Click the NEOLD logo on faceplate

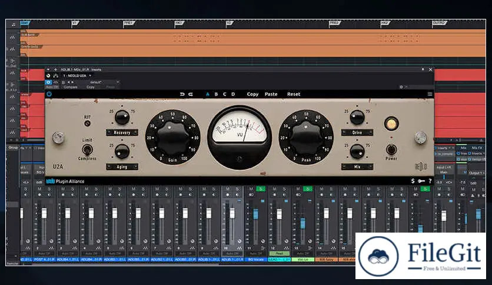pyautogui.click(x=421, y=167)
